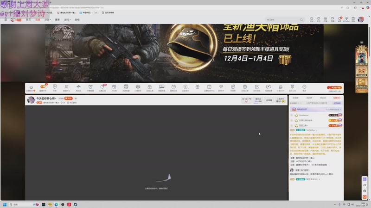Click the magnifier search icon in search box
The image size is (371, 208).
(301, 19)
